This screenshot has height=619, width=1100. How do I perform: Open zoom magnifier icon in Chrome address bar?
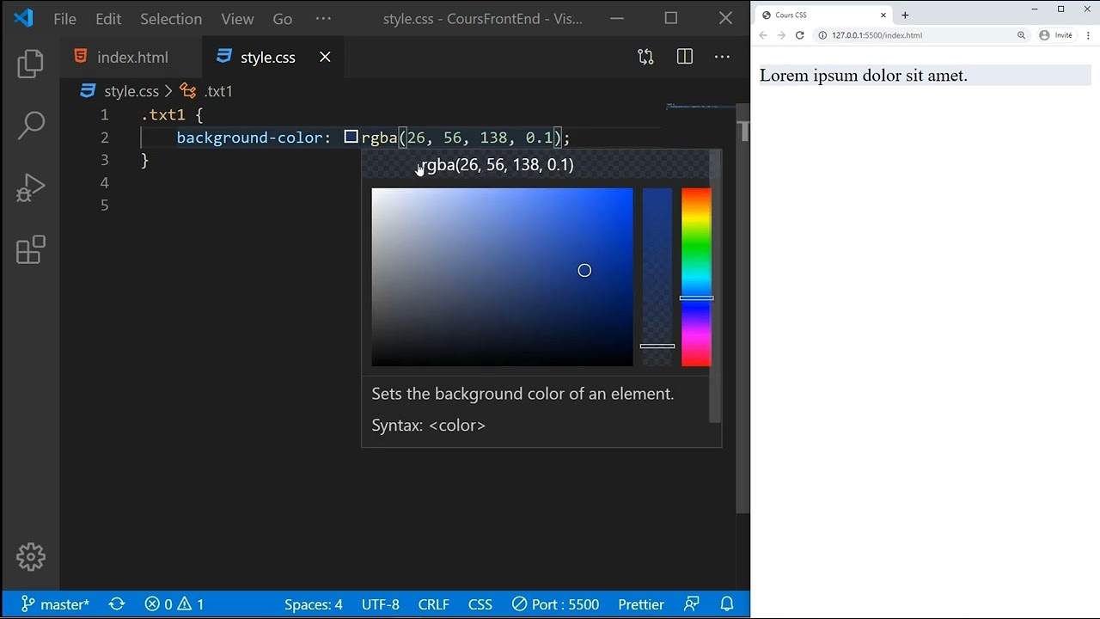click(x=1022, y=35)
